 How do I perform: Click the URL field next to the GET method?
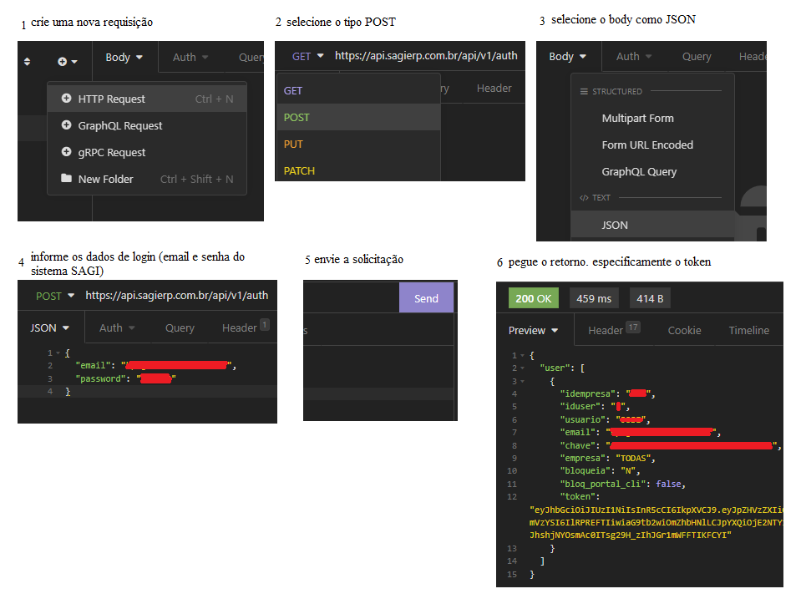426,55
